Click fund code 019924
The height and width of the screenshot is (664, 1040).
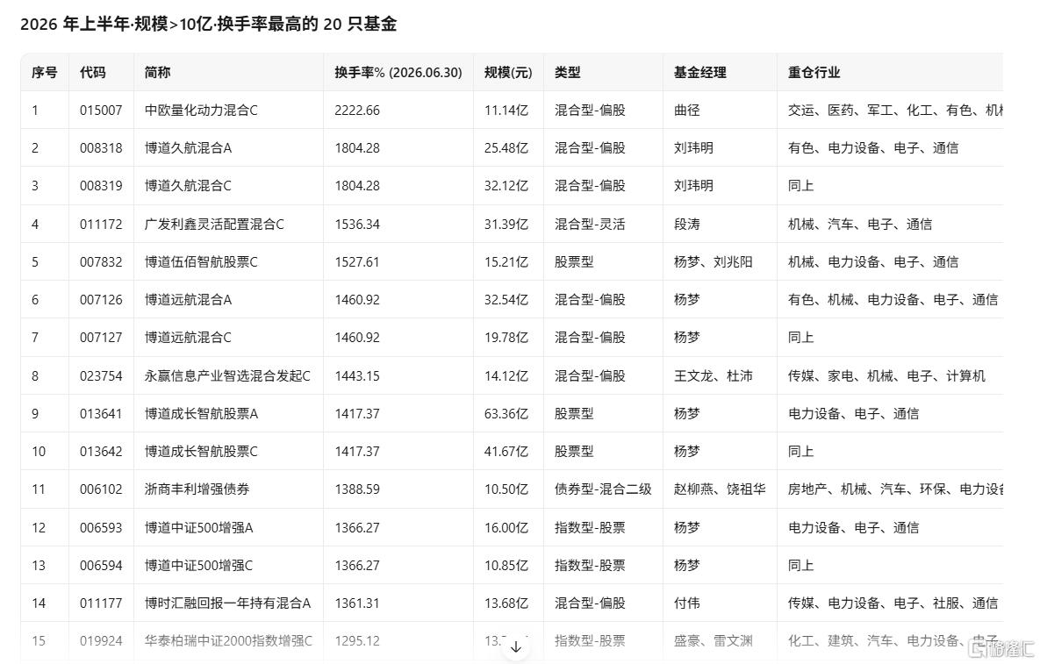(101, 641)
